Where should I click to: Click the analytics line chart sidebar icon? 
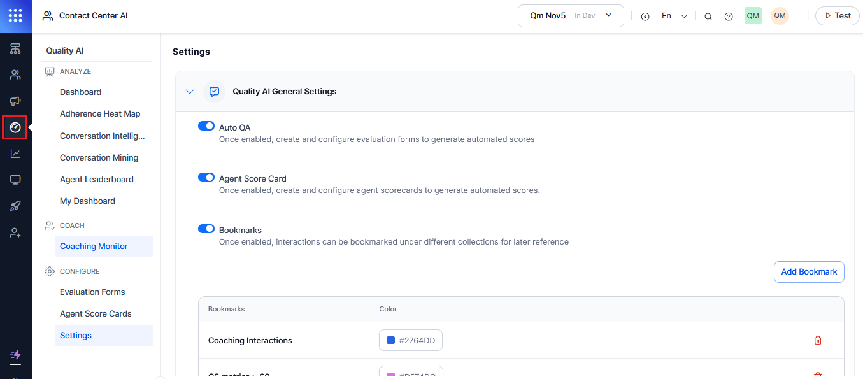point(15,153)
